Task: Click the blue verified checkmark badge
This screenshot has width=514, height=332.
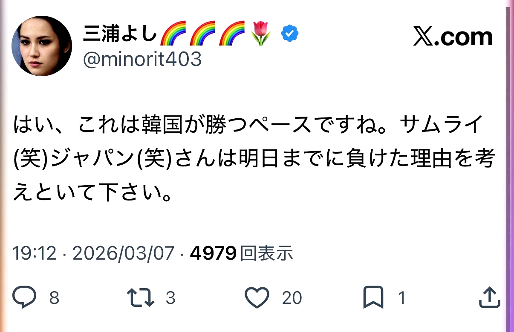Action: [x=290, y=34]
